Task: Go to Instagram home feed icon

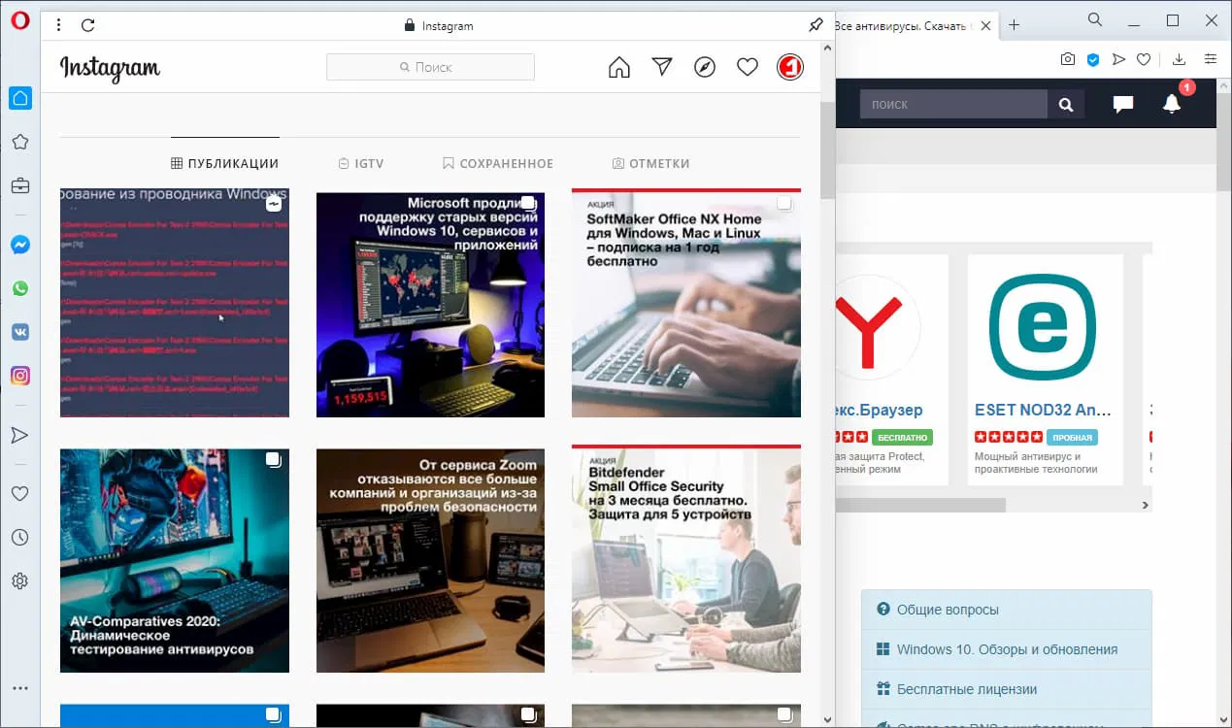Action: 619,67
